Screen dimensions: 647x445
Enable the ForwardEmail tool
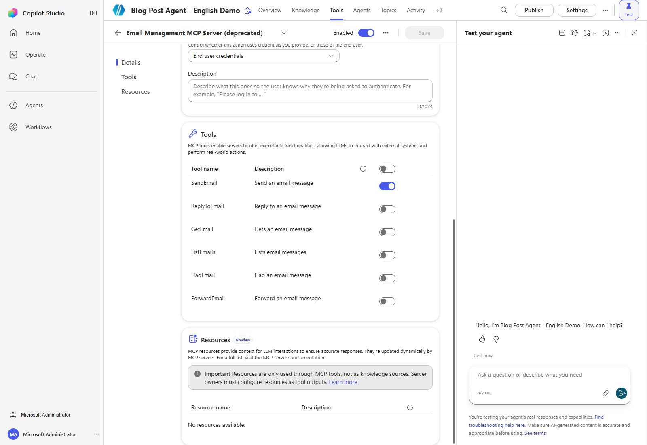(387, 301)
